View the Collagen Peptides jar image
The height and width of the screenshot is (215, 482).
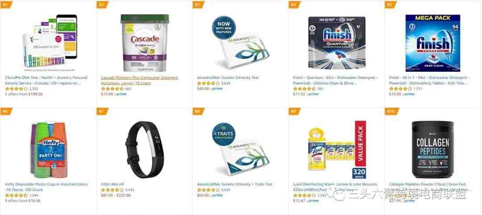coord(433,150)
